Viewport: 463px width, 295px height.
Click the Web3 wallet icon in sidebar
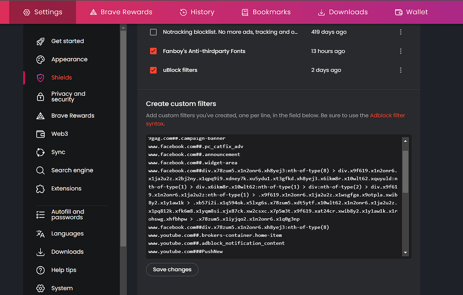click(40, 134)
